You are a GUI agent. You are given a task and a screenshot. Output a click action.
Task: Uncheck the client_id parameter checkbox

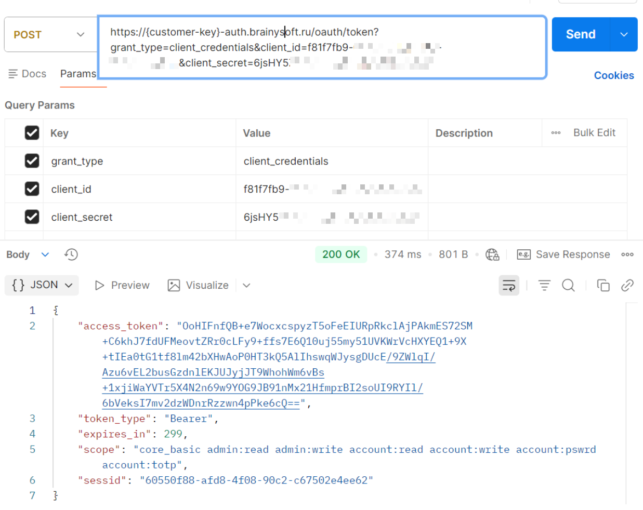point(32,189)
